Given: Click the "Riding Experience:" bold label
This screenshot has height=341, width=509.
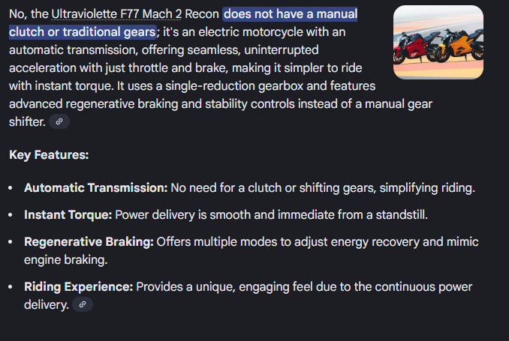Looking at the screenshot, I should [x=78, y=286].
